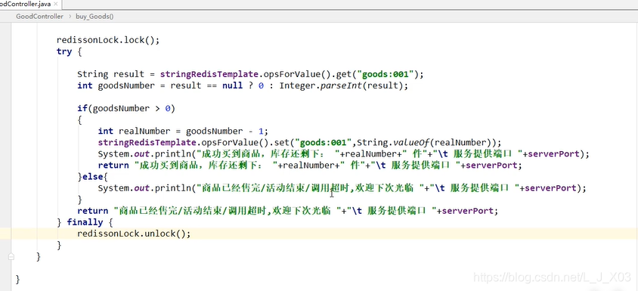638x291 pixels.
Task: Click the opsForValue().set call line
Action: [x=300, y=143]
